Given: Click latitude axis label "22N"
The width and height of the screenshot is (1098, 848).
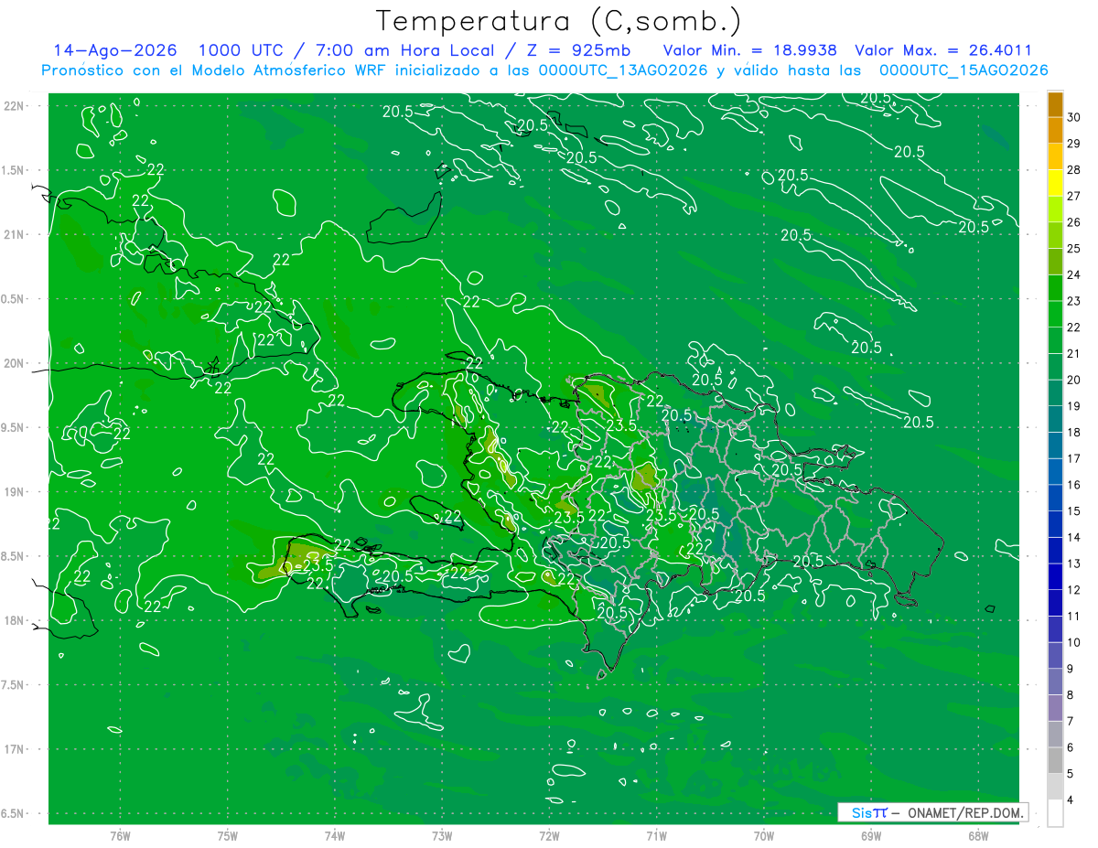Looking at the screenshot, I should (15, 106).
